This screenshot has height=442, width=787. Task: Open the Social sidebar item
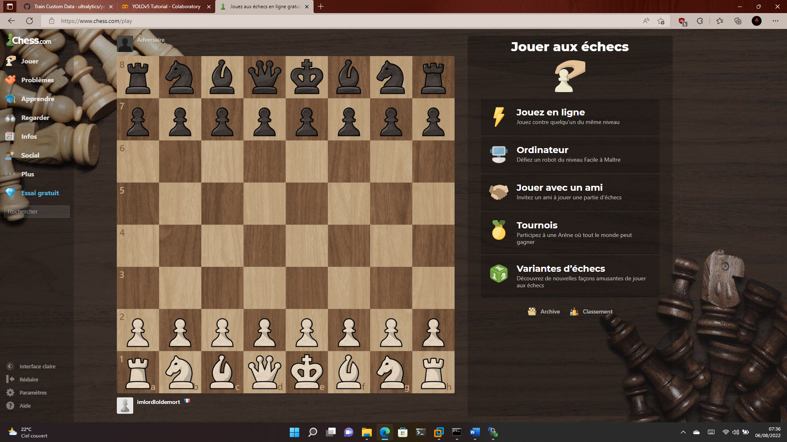tap(30, 155)
